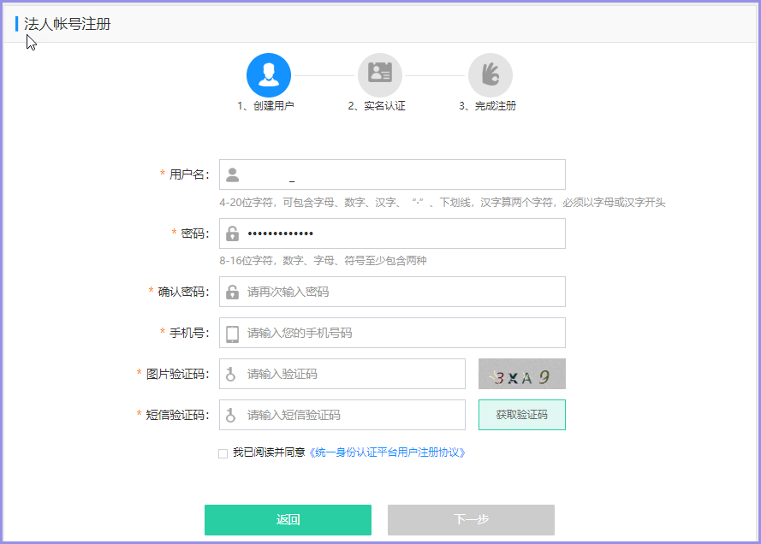
Task: Click the create user step icon
Action: (269, 75)
